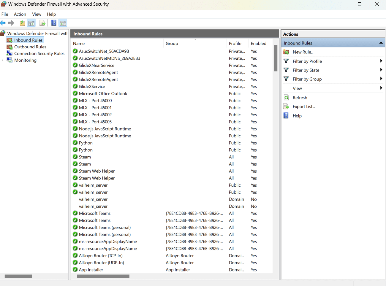
Task: Open the Action menu
Action: point(20,14)
